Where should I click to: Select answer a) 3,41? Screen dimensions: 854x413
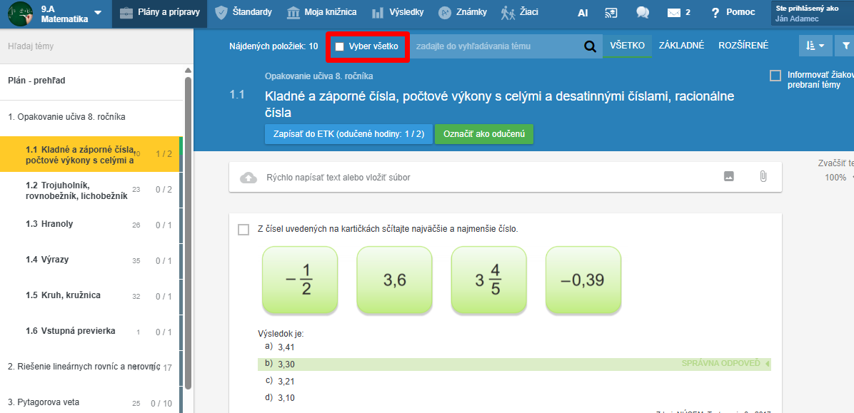tap(279, 347)
